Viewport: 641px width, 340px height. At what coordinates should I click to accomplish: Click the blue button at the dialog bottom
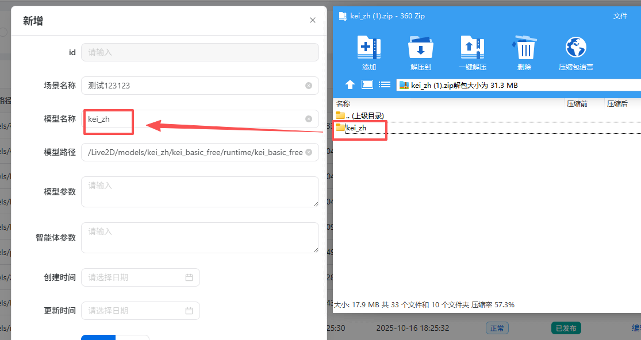click(98, 337)
